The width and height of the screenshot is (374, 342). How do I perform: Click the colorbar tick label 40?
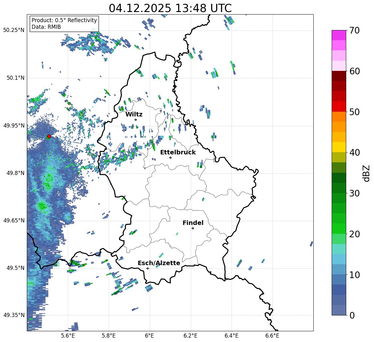click(355, 152)
